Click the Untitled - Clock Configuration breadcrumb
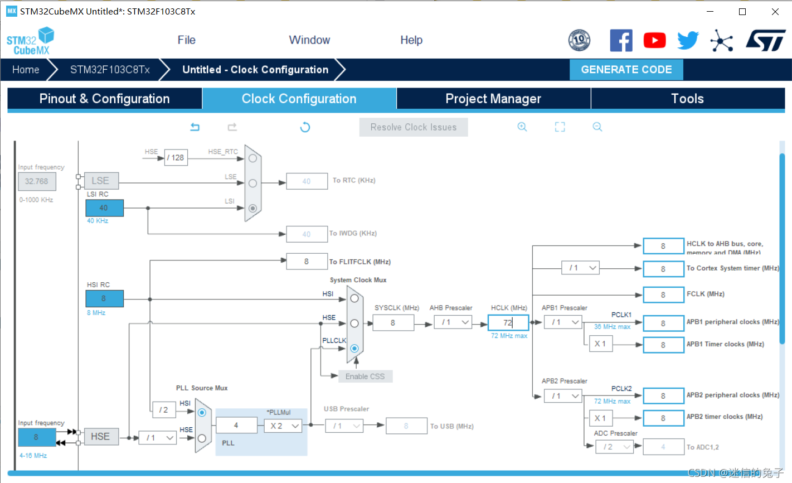792x483 pixels. pyautogui.click(x=255, y=70)
